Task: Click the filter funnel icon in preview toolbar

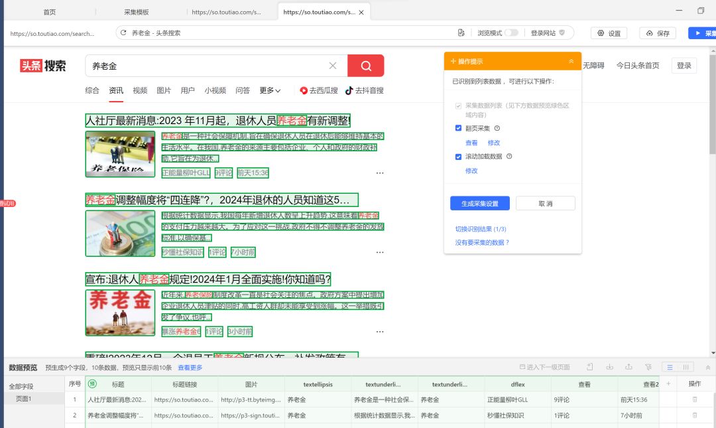Action: click(x=648, y=367)
